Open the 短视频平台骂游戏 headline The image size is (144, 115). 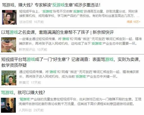71,62
